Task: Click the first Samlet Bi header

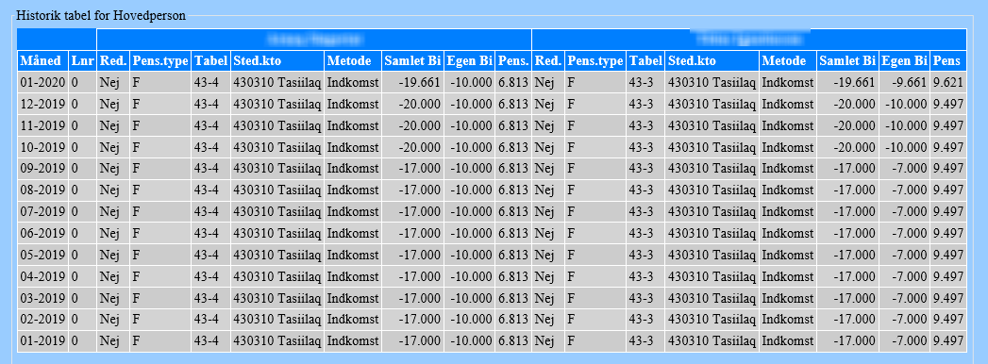Action: (412, 61)
